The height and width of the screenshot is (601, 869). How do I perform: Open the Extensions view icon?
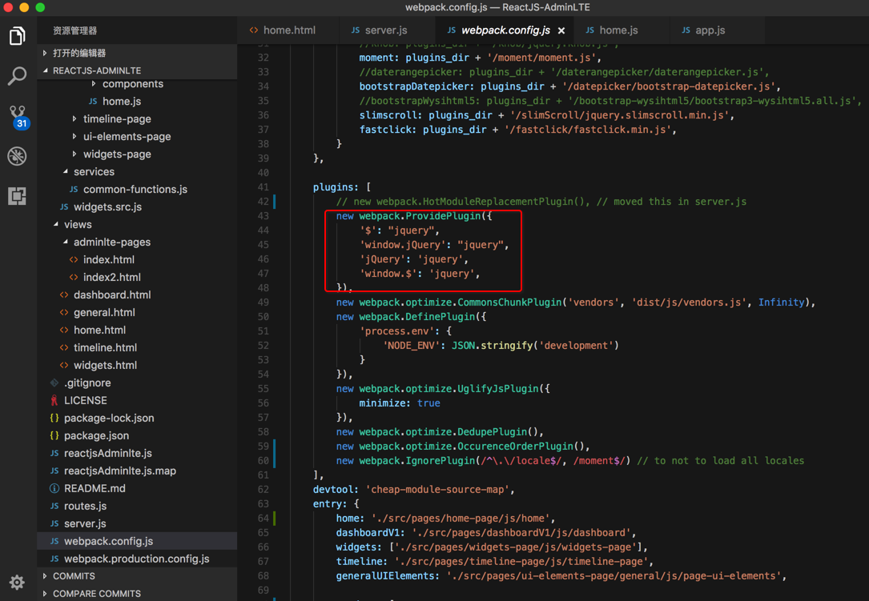(x=17, y=196)
